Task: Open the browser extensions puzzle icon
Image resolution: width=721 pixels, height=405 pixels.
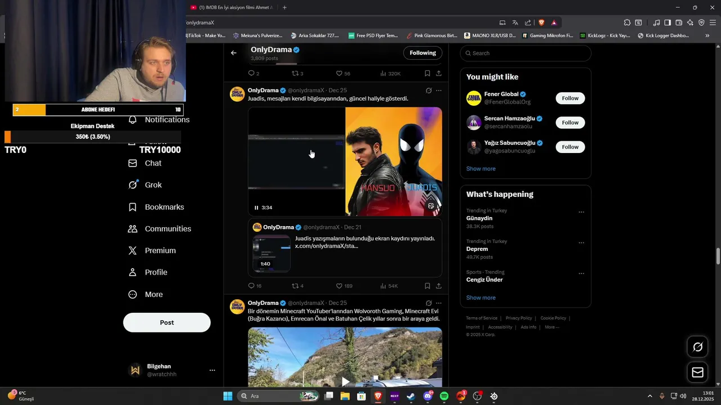Action: [x=627, y=22]
